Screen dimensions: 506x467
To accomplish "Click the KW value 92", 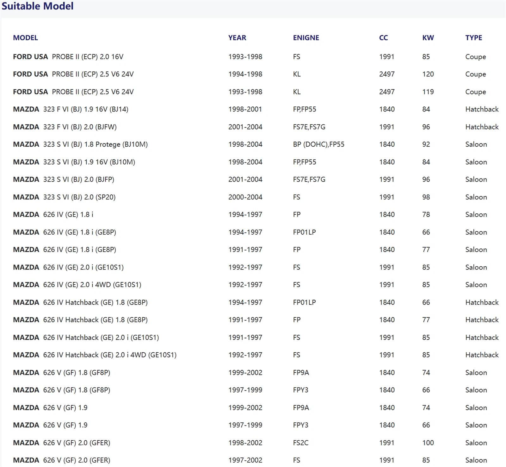I will (x=426, y=144).
